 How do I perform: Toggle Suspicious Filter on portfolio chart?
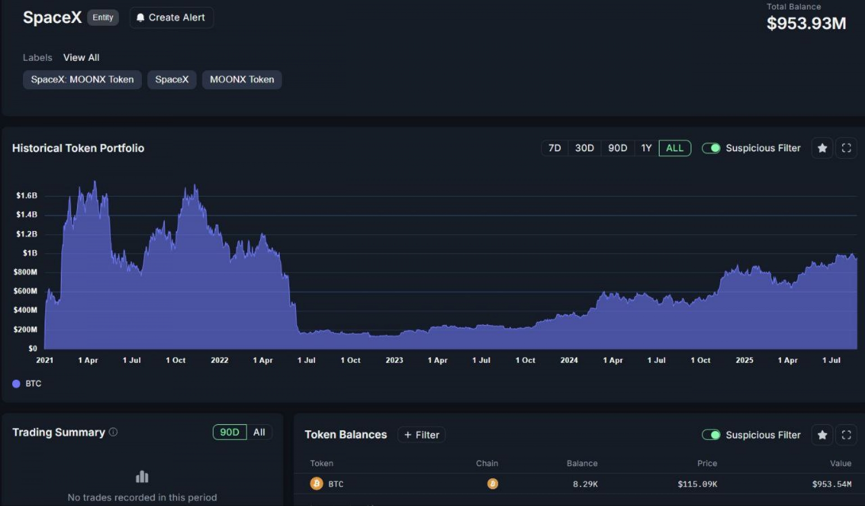(x=711, y=148)
